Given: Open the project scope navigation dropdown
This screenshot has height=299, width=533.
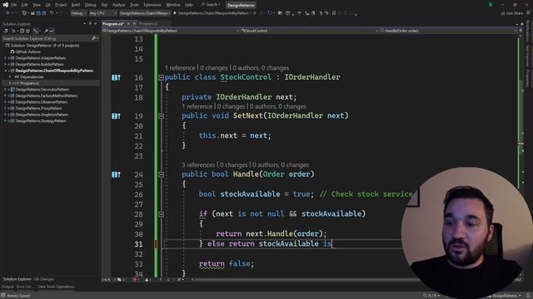Looking at the screenshot, I should (171, 31).
